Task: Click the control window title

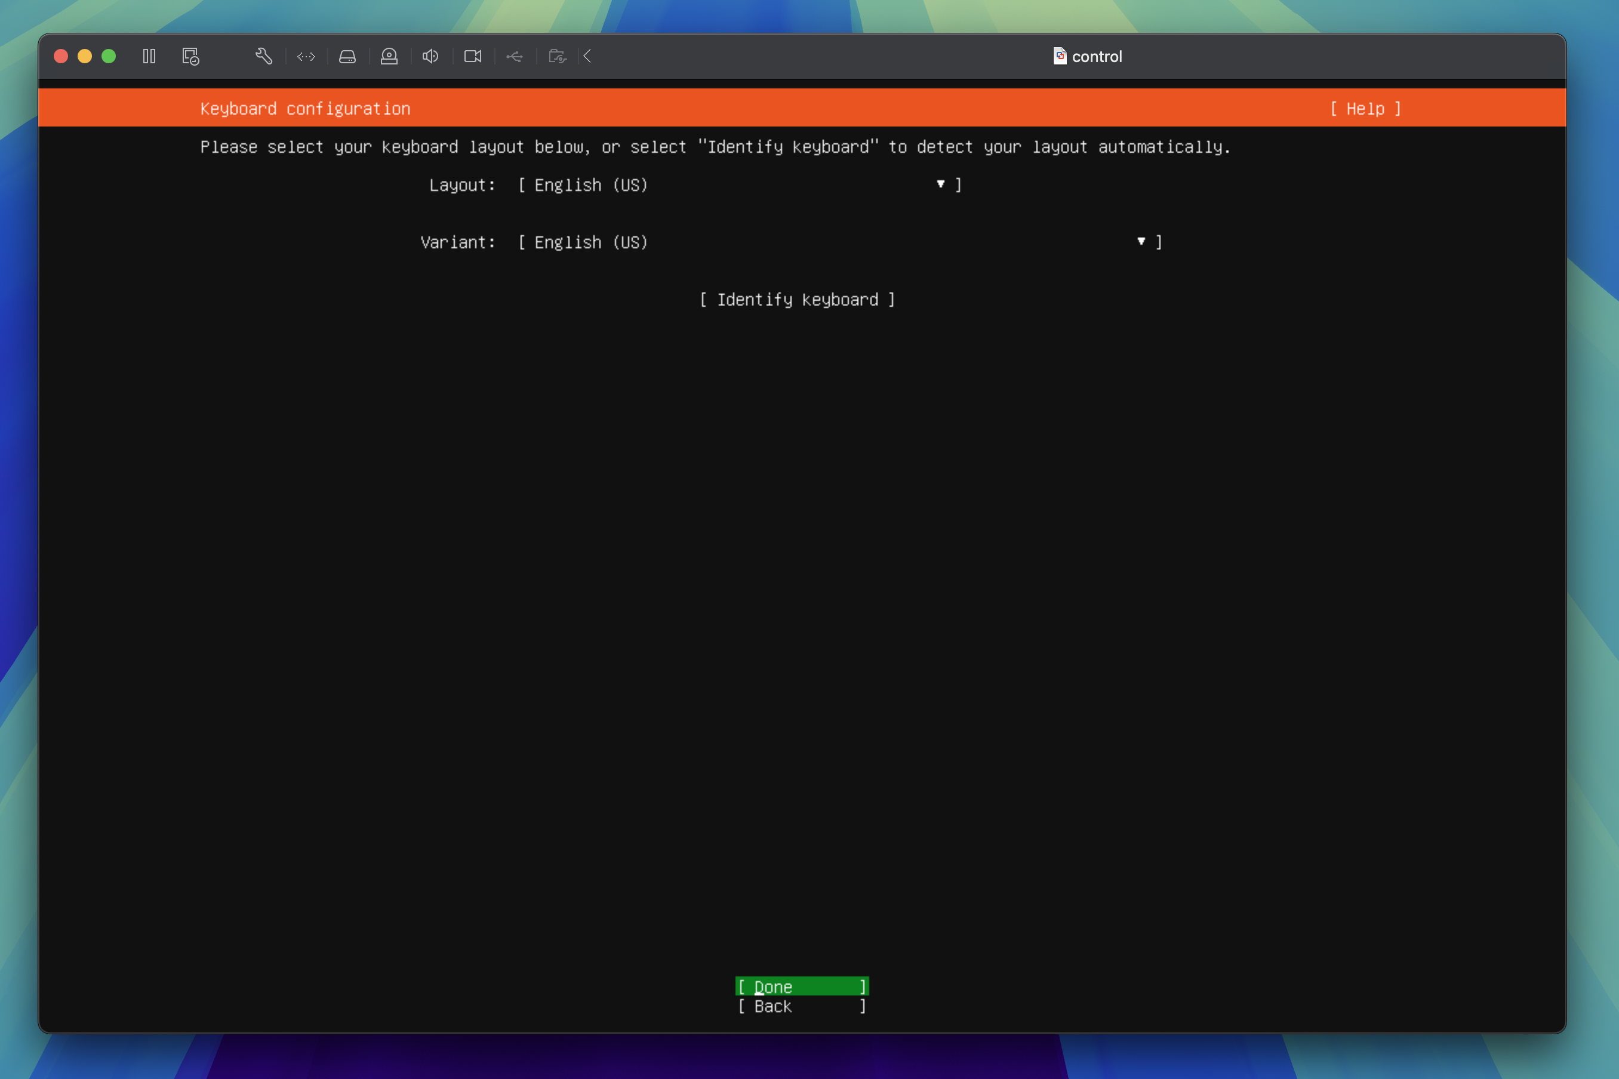Action: pos(1096,57)
